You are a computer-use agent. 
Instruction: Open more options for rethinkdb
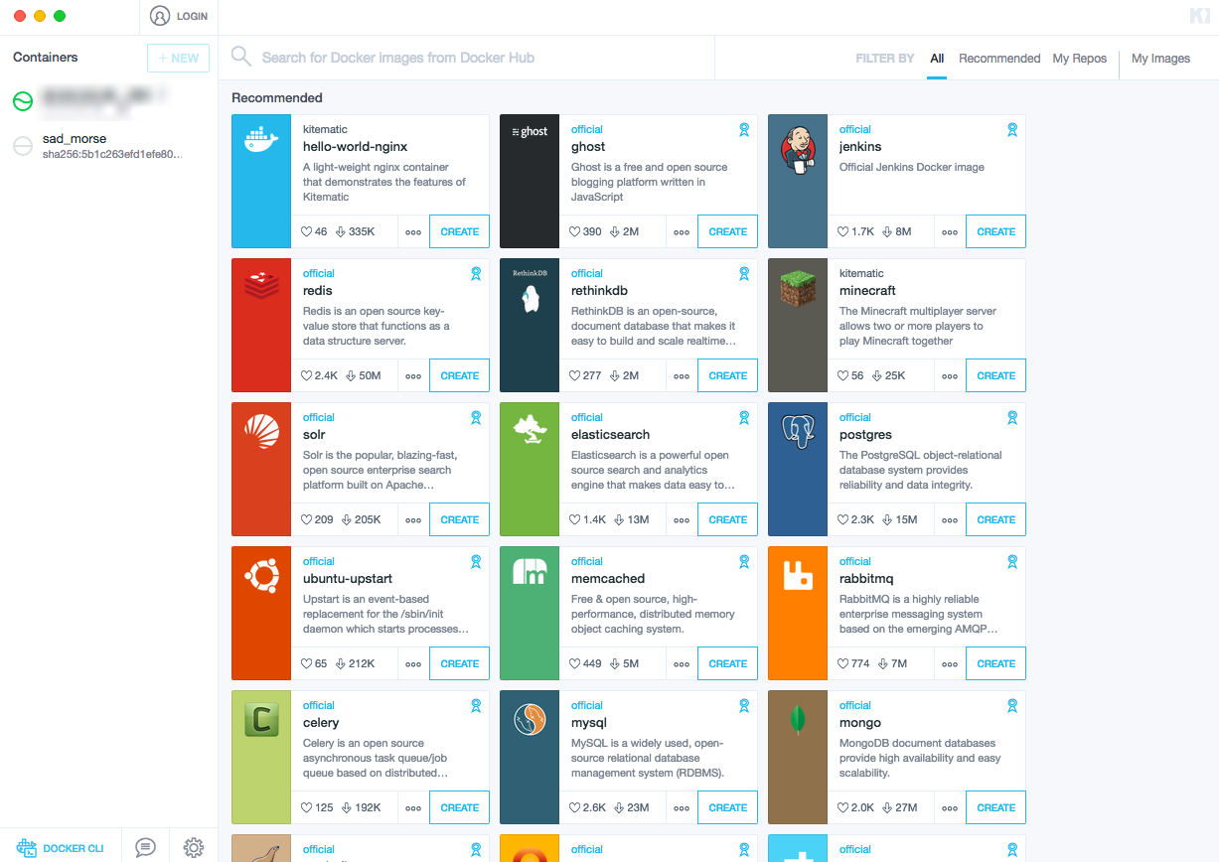point(682,376)
